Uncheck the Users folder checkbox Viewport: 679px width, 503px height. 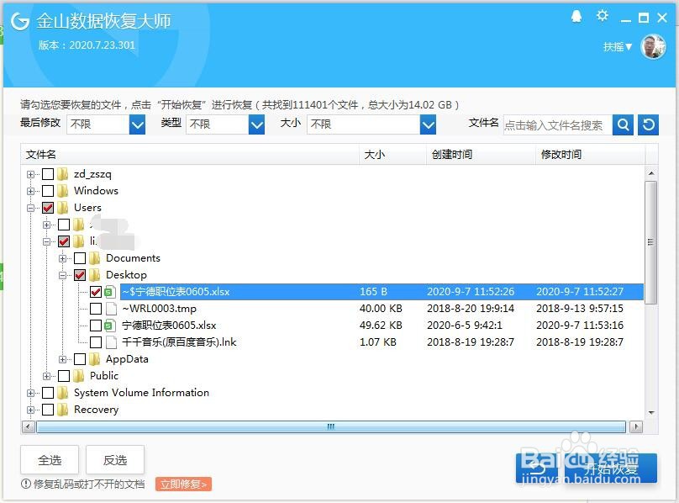coord(48,208)
